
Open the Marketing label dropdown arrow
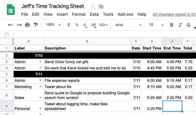(40, 87)
